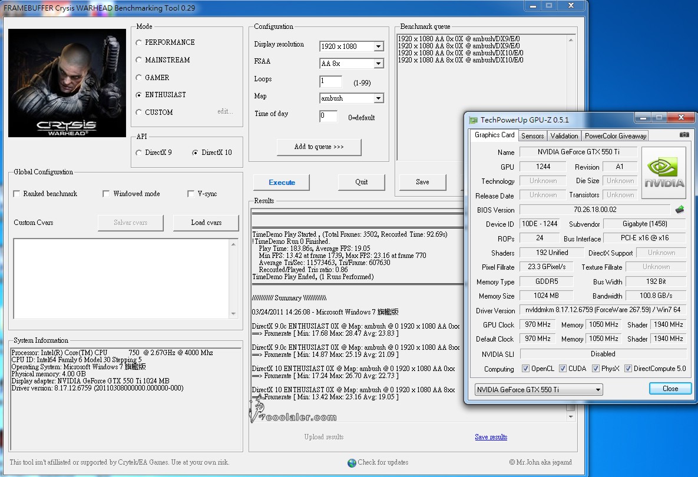Select MAINSTREAM mode radio button
This screenshot has width=698, height=477.
[x=139, y=60]
